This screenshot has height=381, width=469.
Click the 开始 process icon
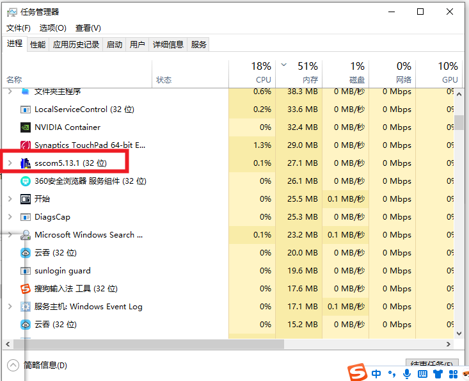[26, 199]
